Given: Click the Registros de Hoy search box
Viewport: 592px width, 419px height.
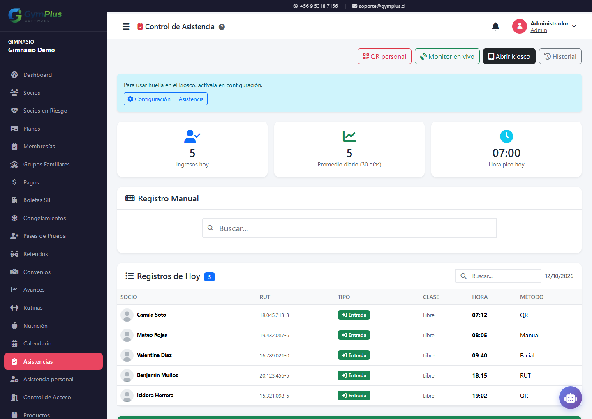Looking at the screenshot, I should click(x=498, y=276).
